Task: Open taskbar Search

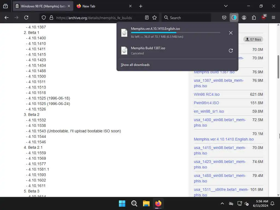Action: [x=134, y=203]
